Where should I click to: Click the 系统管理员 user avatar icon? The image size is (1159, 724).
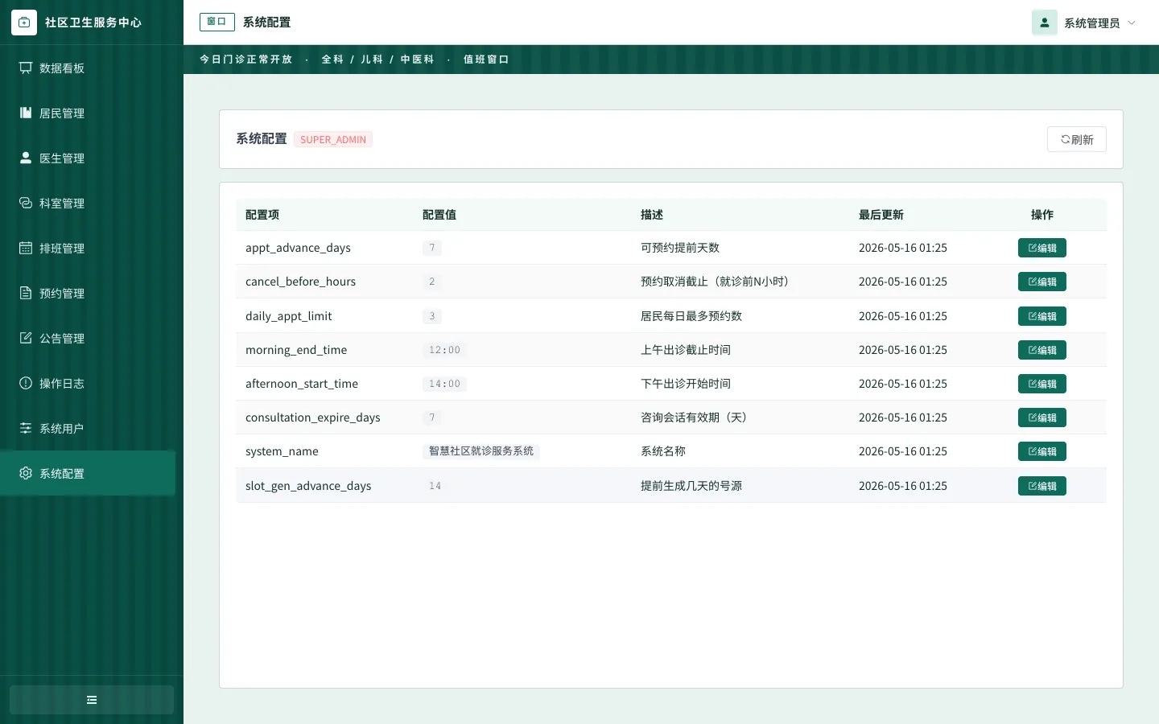coord(1045,23)
